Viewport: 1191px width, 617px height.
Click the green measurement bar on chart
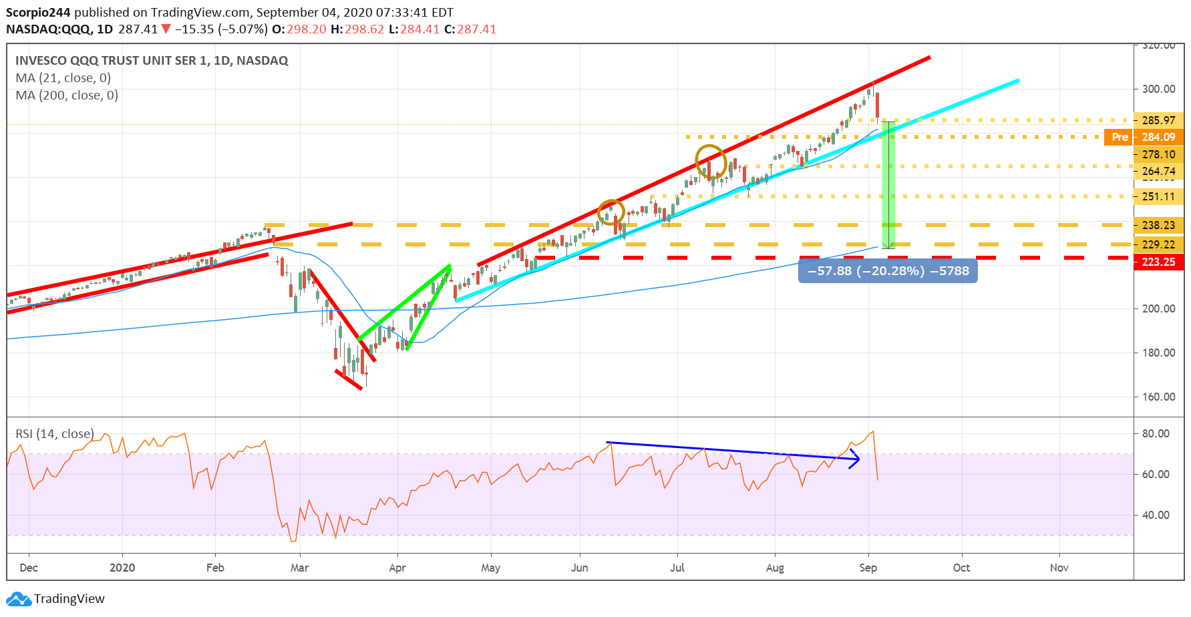point(888,185)
